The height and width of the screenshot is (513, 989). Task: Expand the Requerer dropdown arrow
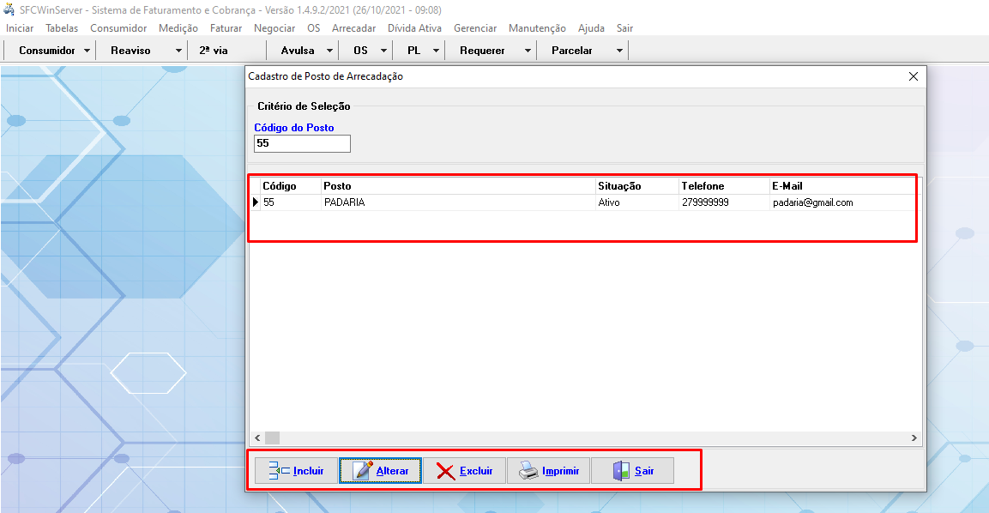[x=527, y=51]
